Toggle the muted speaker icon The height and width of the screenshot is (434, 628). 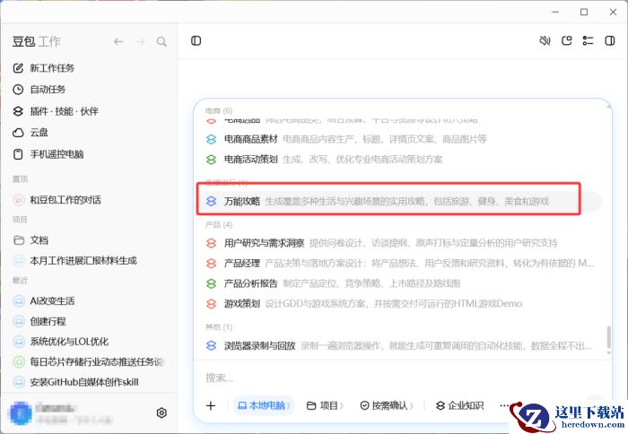click(545, 41)
